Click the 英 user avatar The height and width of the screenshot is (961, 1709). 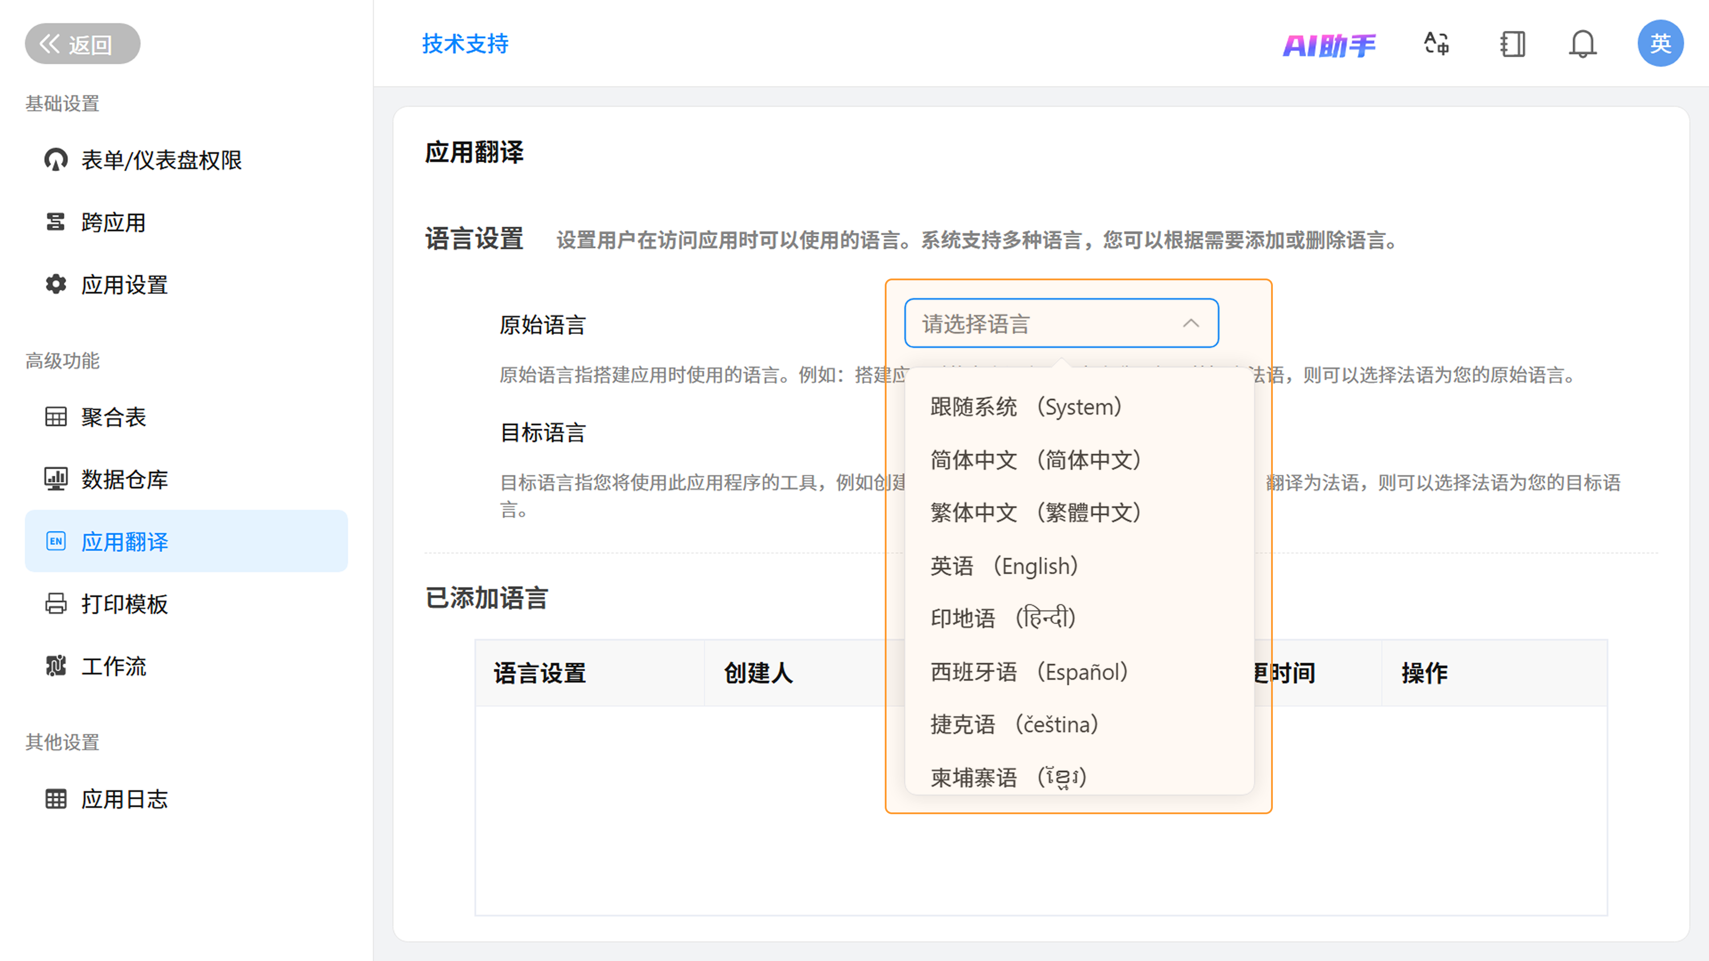click(1660, 43)
